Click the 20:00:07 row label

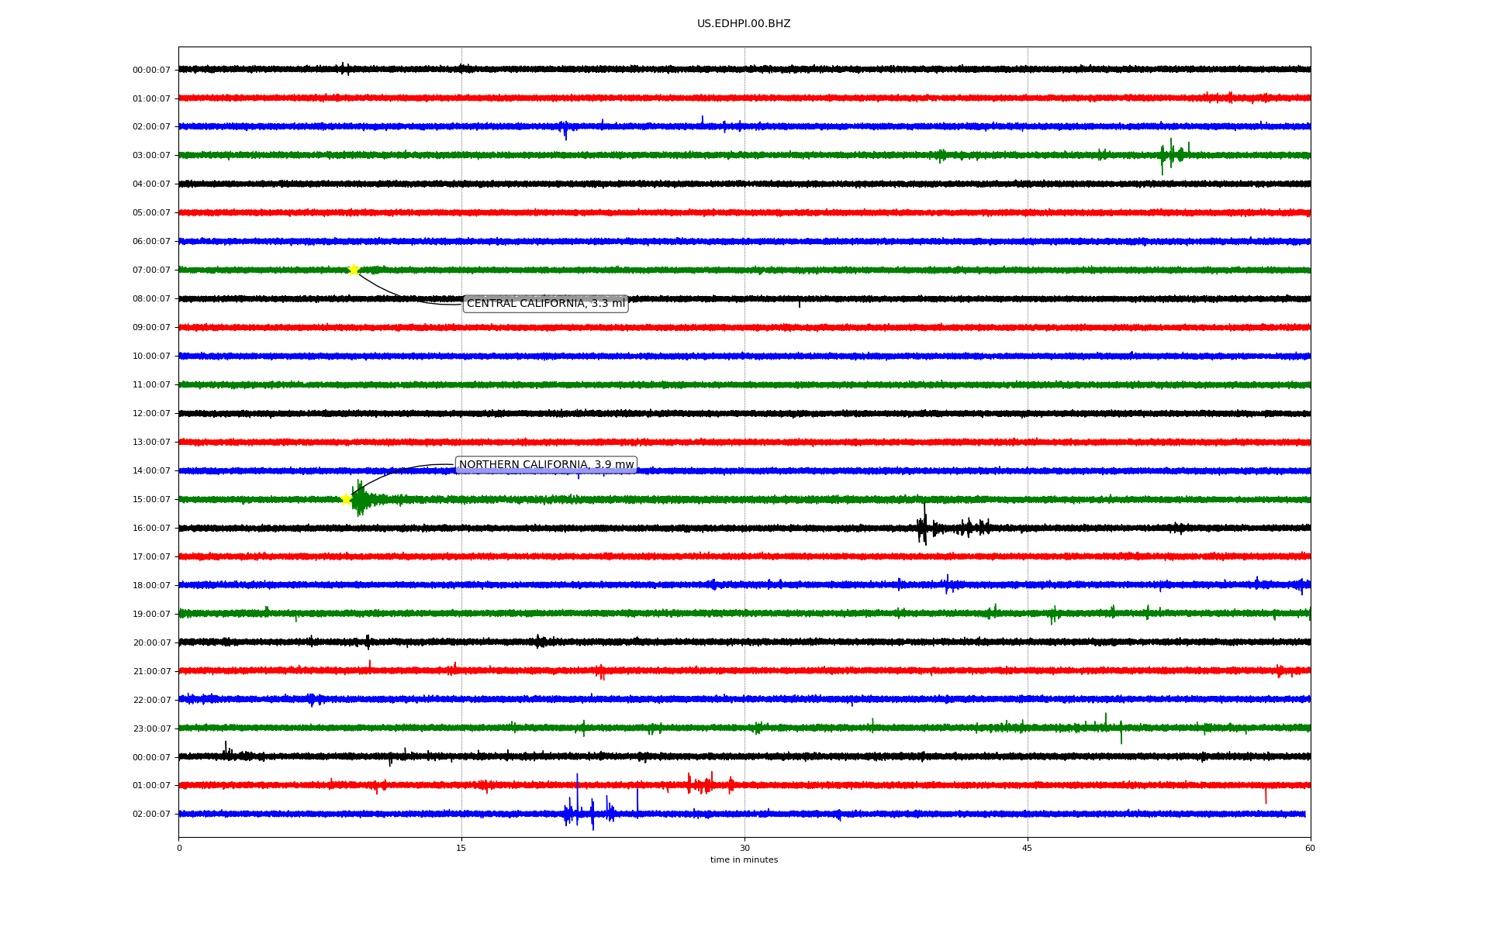click(x=151, y=643)
